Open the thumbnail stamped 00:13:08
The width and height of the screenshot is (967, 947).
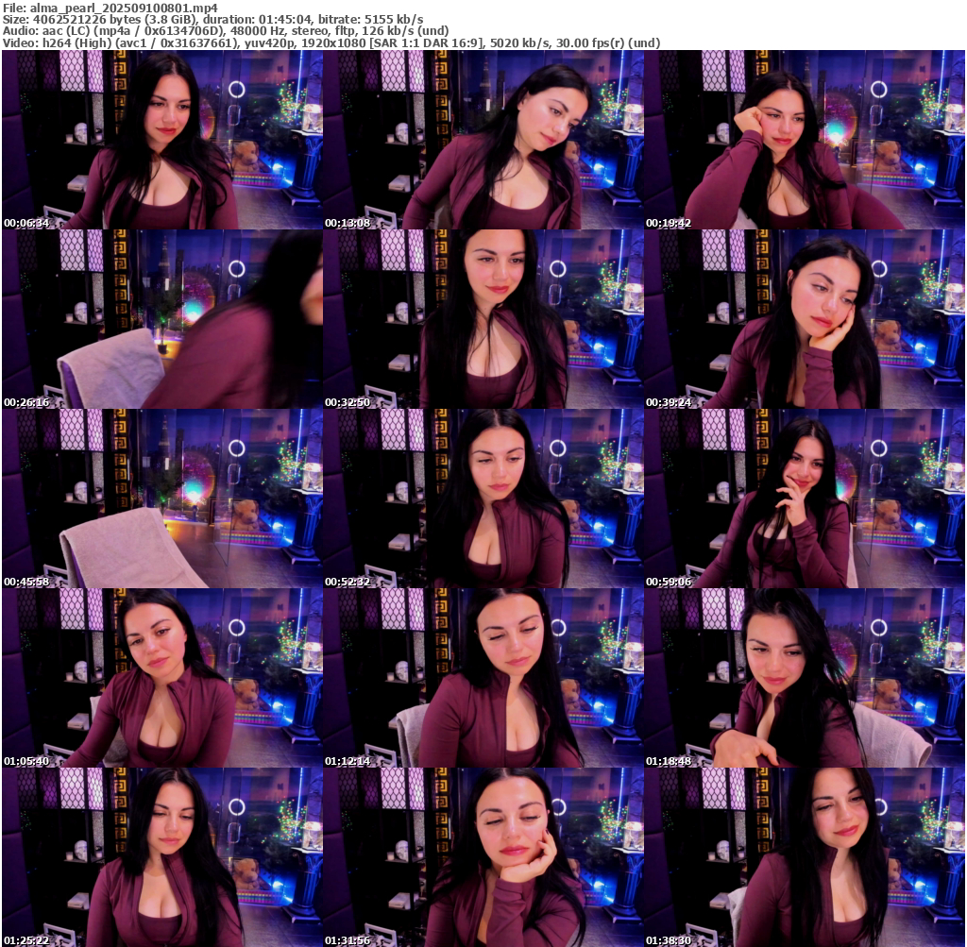[x=483, y=140]
